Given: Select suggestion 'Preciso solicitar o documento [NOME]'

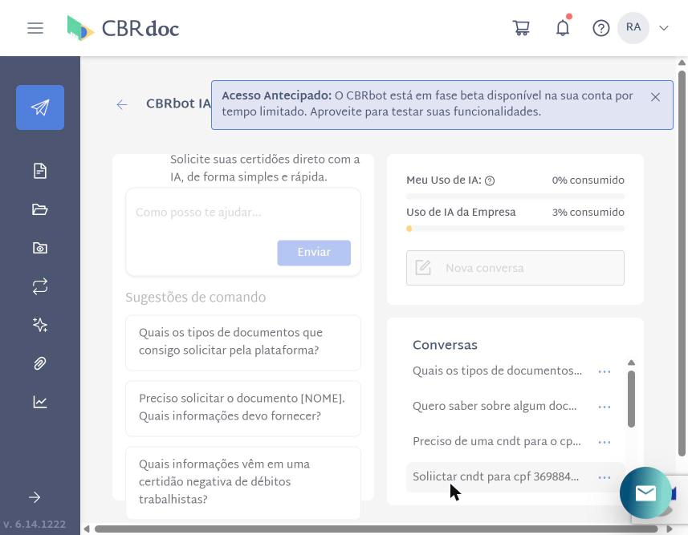Looking at the screenshot, I should pos(243,408).
